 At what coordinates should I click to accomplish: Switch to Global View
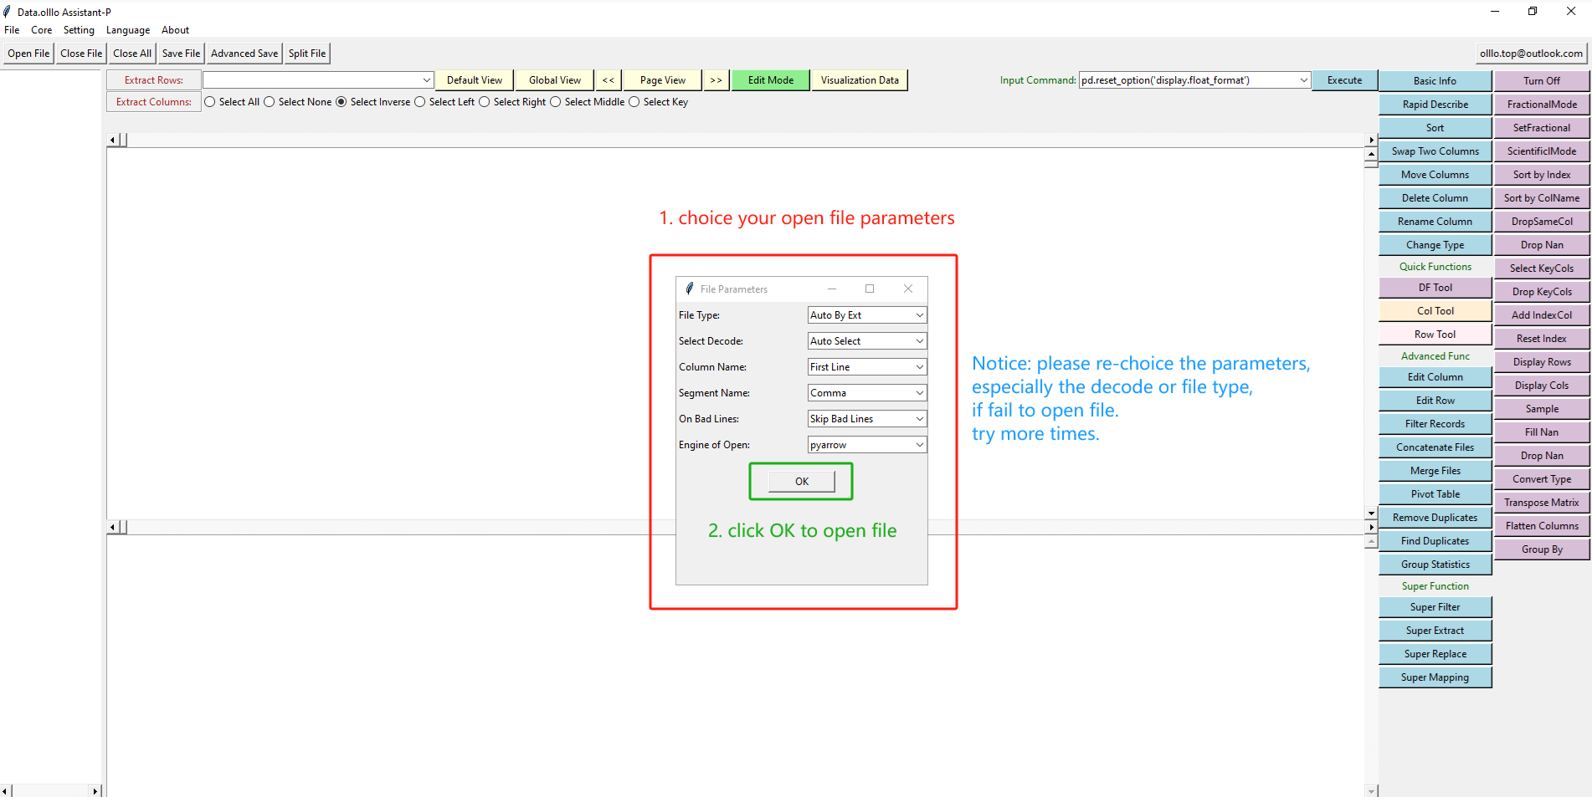pyautogui.click(x=555, y=80)
